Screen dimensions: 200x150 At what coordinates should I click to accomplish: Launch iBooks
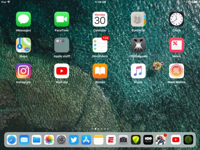100,71
